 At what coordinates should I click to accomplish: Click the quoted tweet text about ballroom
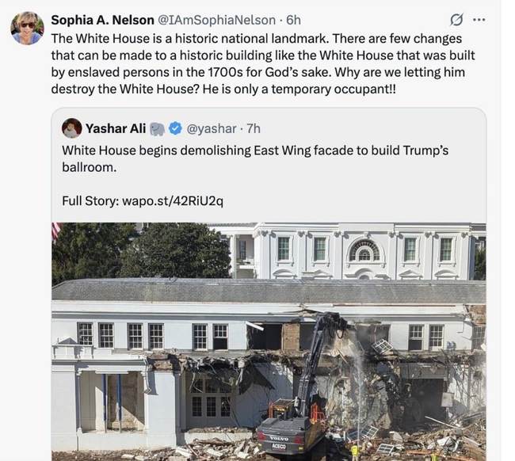coord(255,158)
